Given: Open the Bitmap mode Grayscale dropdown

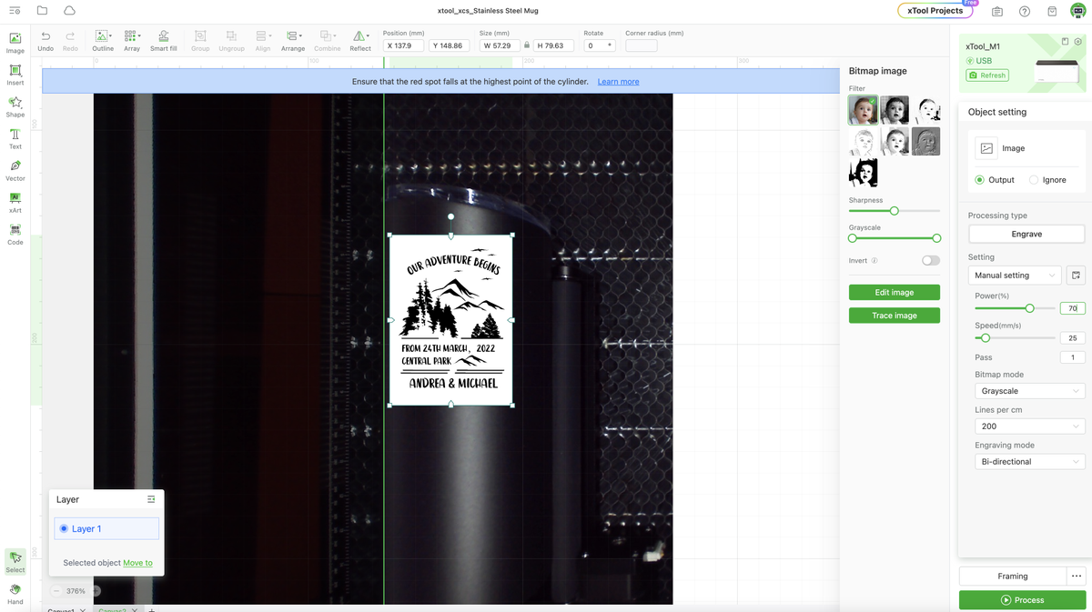Looking at the screenshot, I should [1028, 391].
